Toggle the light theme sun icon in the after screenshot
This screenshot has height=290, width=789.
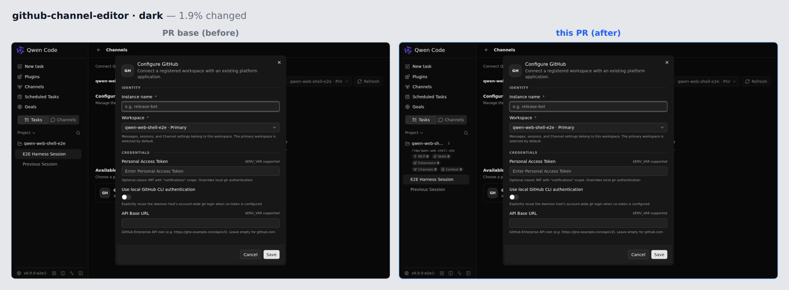coord(433,273)
